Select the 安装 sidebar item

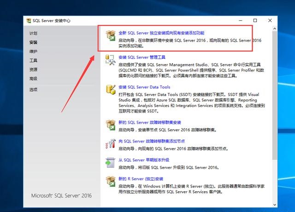pos(33,42)
